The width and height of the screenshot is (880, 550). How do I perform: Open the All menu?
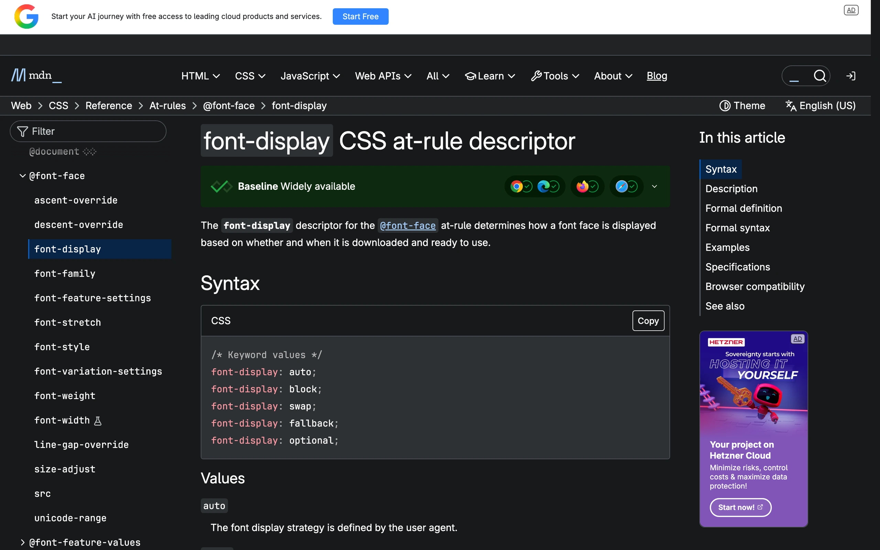tap(438, 76)
